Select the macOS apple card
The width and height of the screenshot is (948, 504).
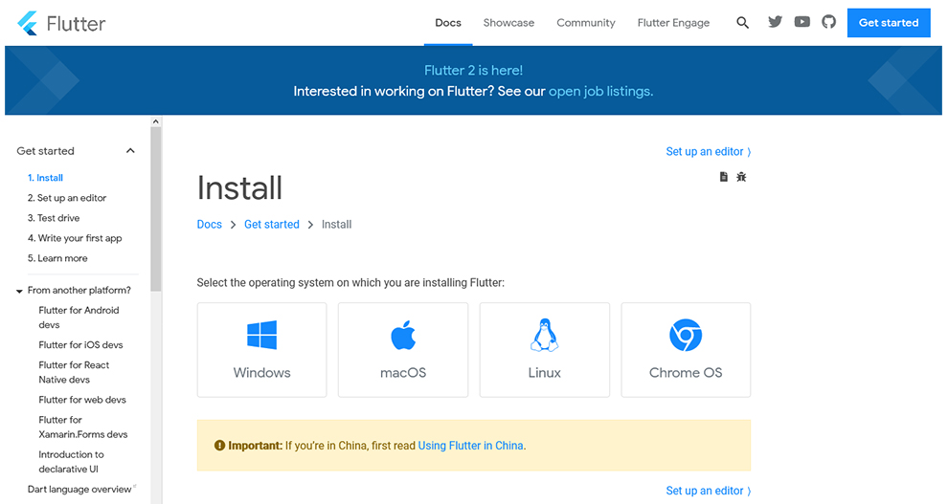403,350
